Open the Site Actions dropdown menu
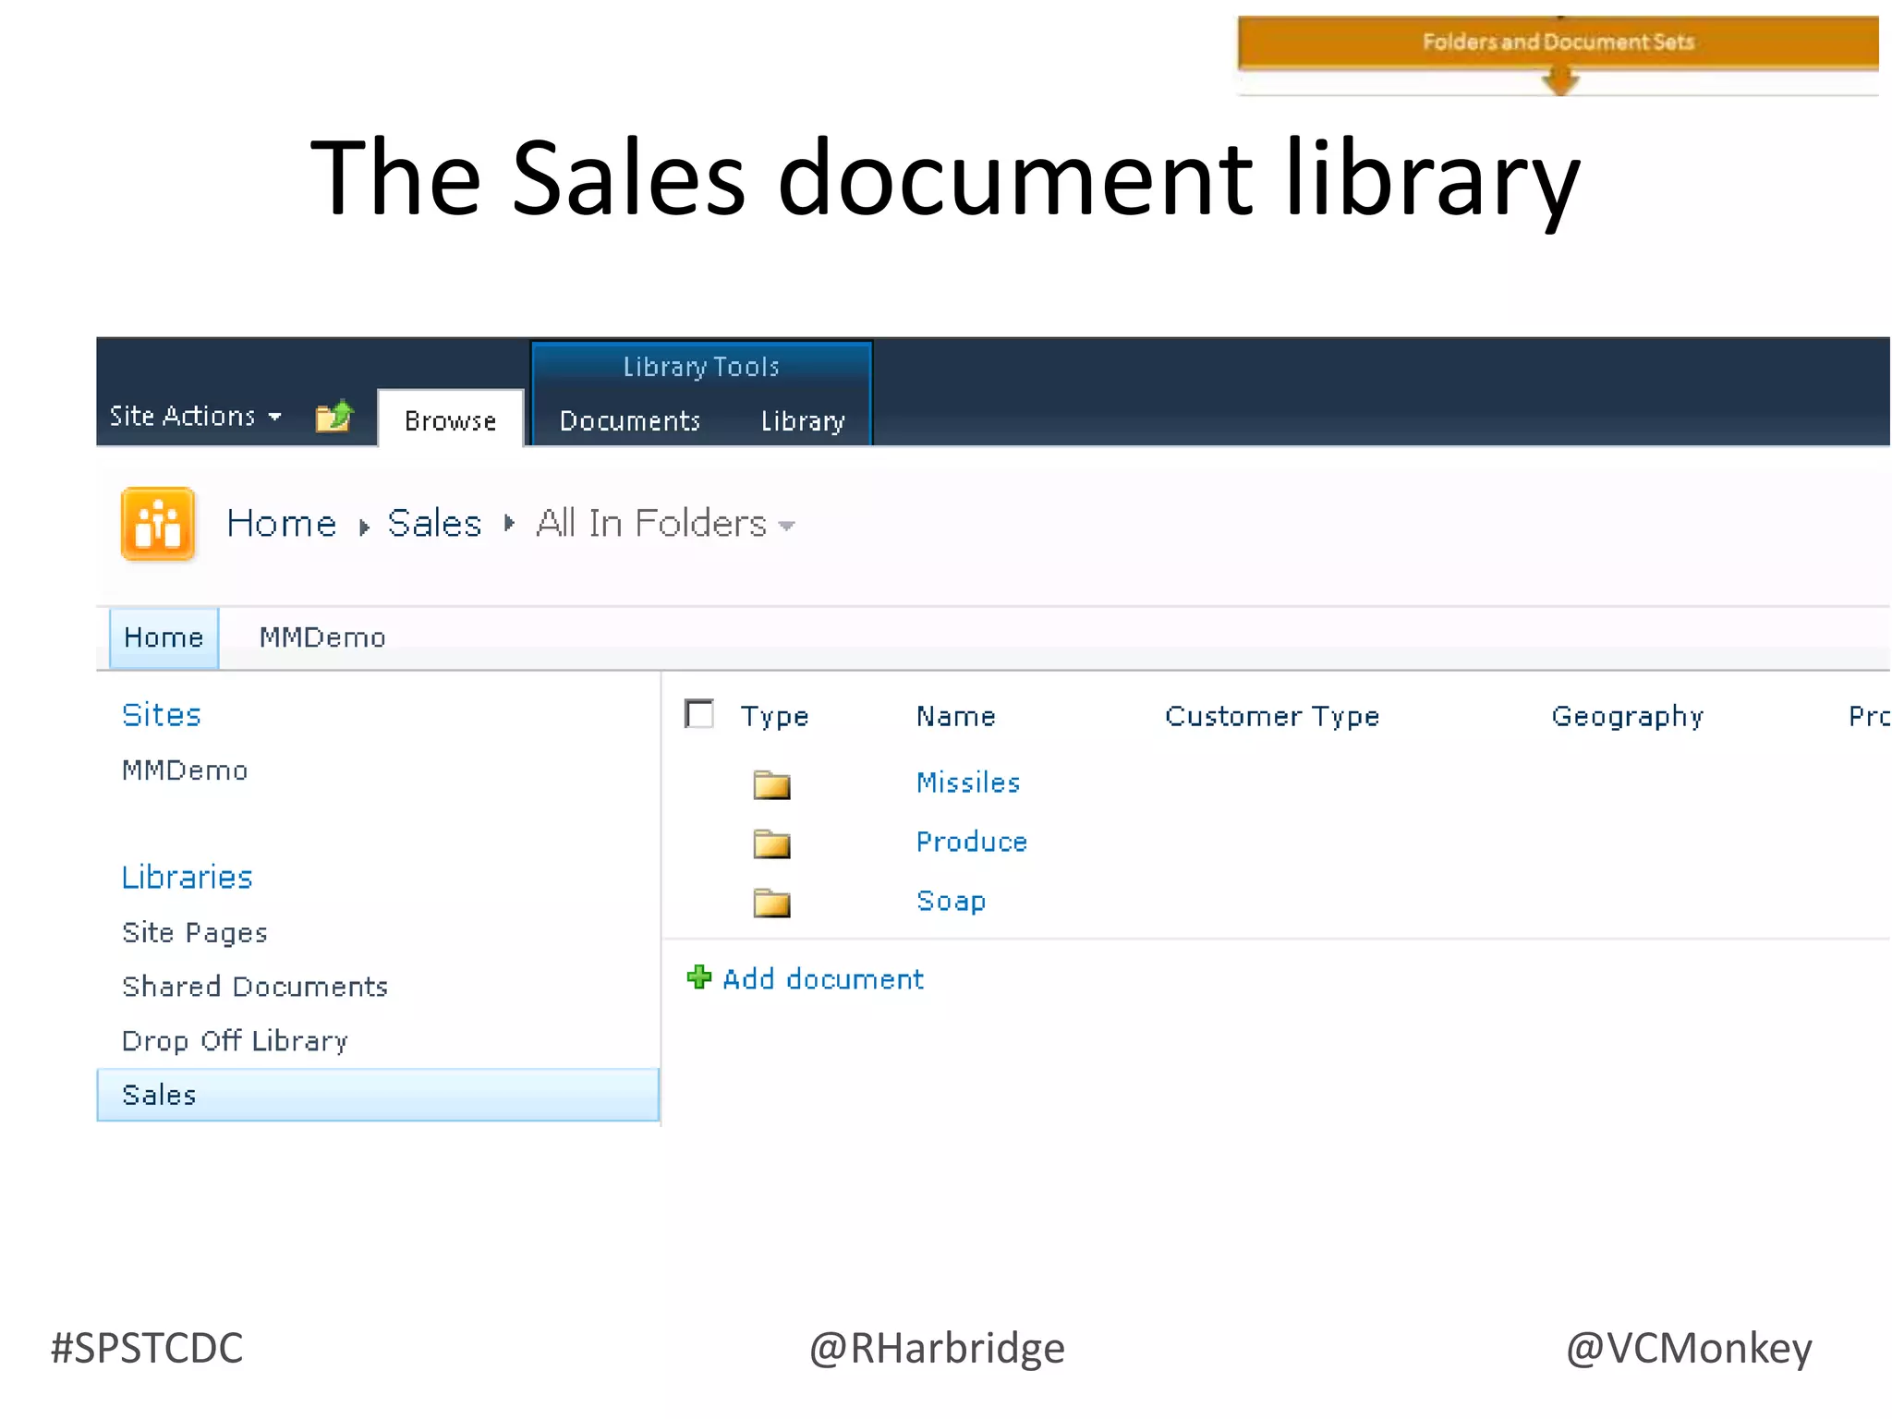Viewport: 1892px width, 1419px height. click(195, 417)
